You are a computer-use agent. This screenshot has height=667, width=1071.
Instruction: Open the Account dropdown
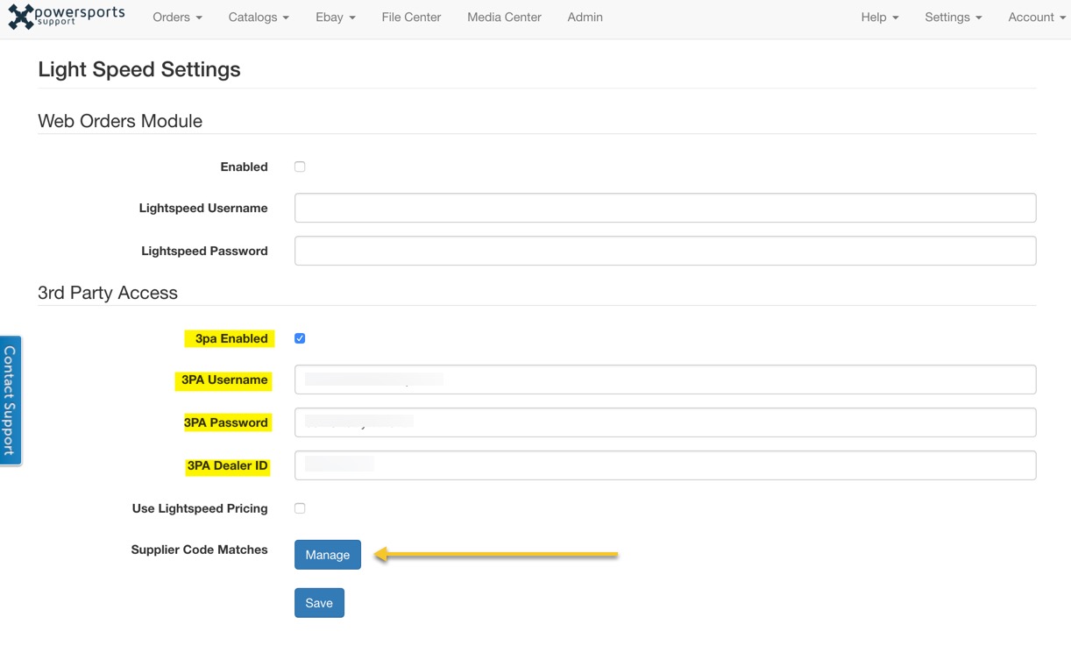pos(1037,17)
